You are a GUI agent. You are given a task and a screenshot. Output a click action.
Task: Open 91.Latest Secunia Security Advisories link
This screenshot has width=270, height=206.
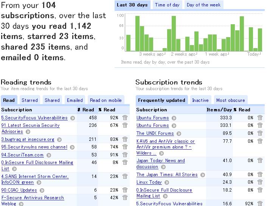pyautogui.click(x=31, y=128)
